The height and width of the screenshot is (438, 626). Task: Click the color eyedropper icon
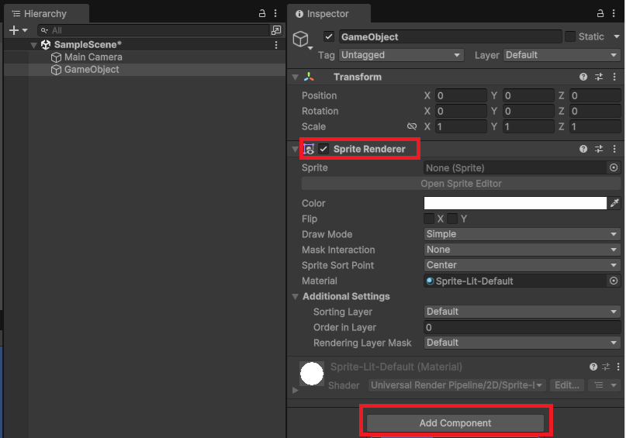614,203
